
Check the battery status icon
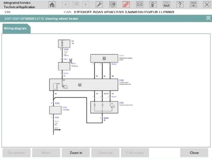point(153,5)
